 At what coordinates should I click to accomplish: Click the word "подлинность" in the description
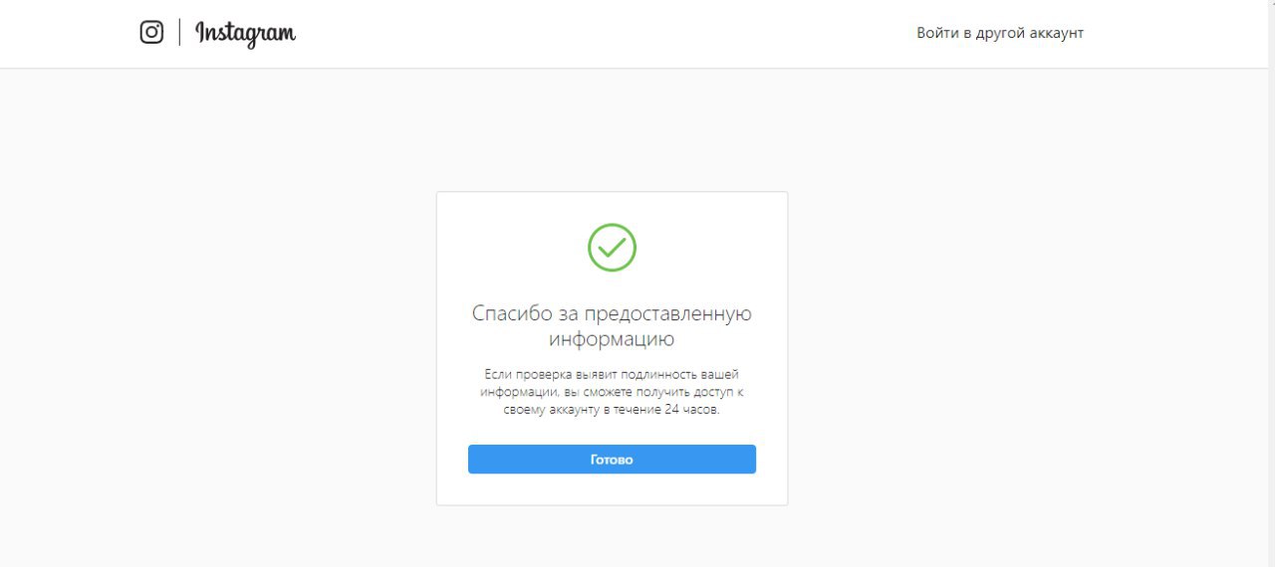[x=663, y=374]
